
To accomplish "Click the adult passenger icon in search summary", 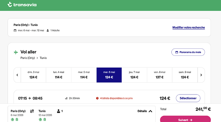I will click(x=48, y=30).
